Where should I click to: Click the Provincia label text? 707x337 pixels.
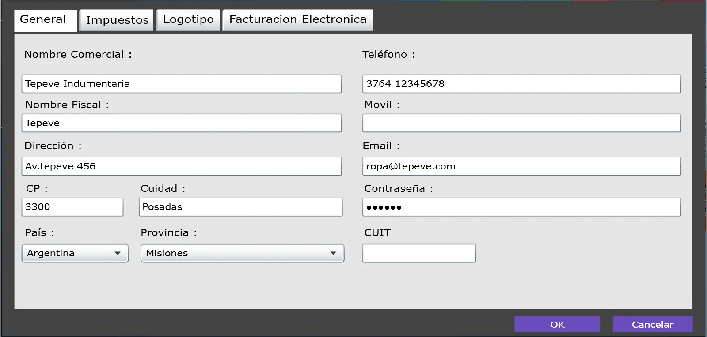(x=169, y=232)
